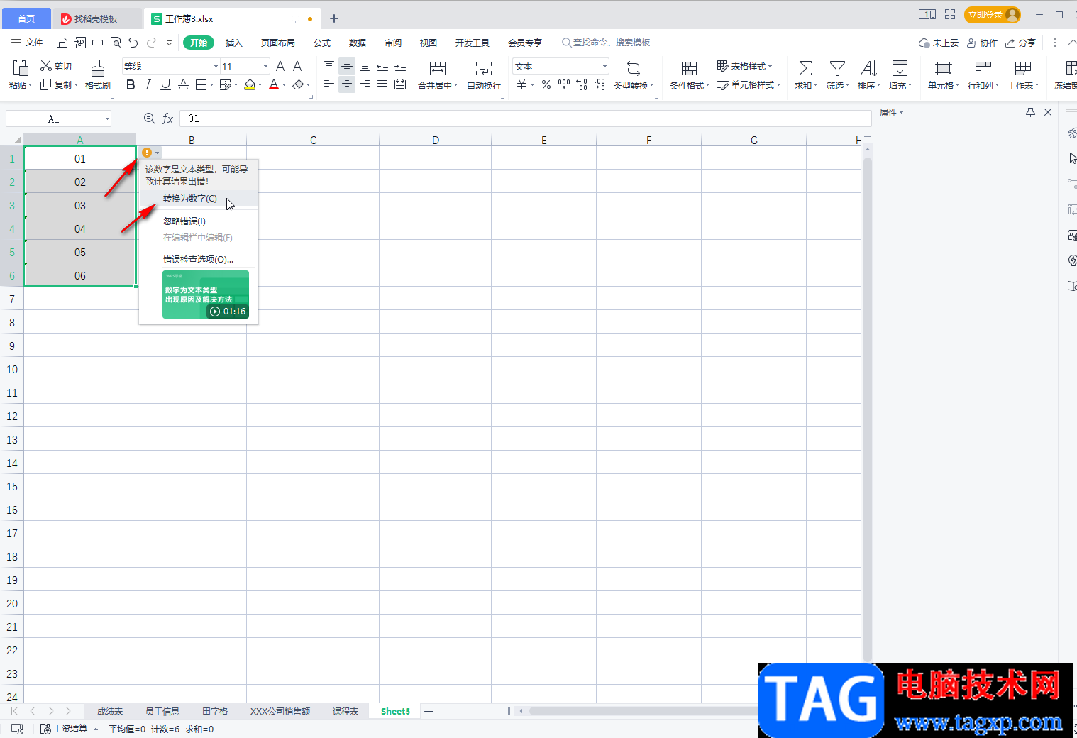Choose Ignore Error (忽略错误) menu item

[184, 221]
